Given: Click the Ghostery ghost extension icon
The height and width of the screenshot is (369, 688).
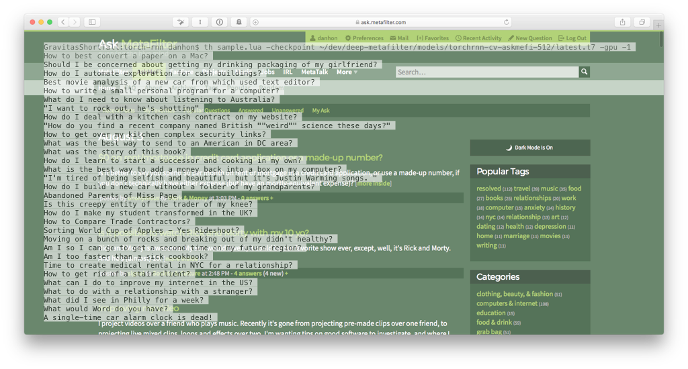Looking at the screenshot, I should pyautogui.click(x=239, y=22).
